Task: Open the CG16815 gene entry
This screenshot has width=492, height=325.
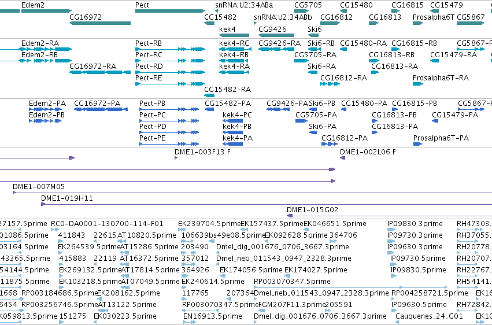Action: click(x=395, y=11)
